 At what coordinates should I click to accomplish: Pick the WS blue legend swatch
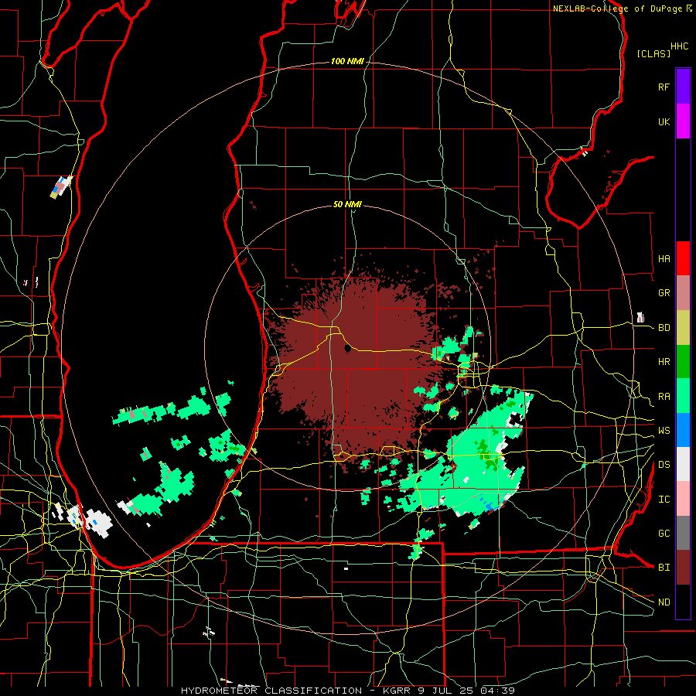coord(683,430)
